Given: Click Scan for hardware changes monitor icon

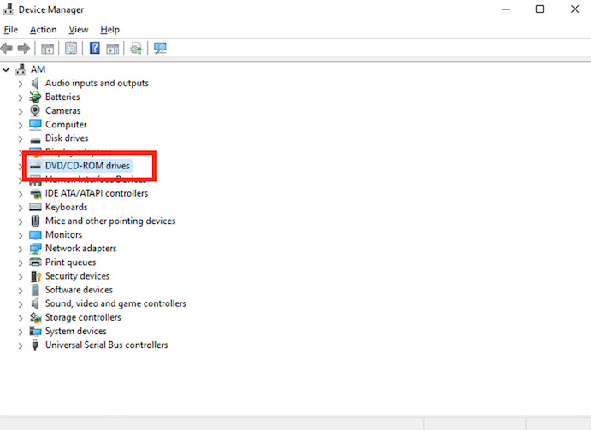Looking at the screenshot, I should tap(160, 48).
